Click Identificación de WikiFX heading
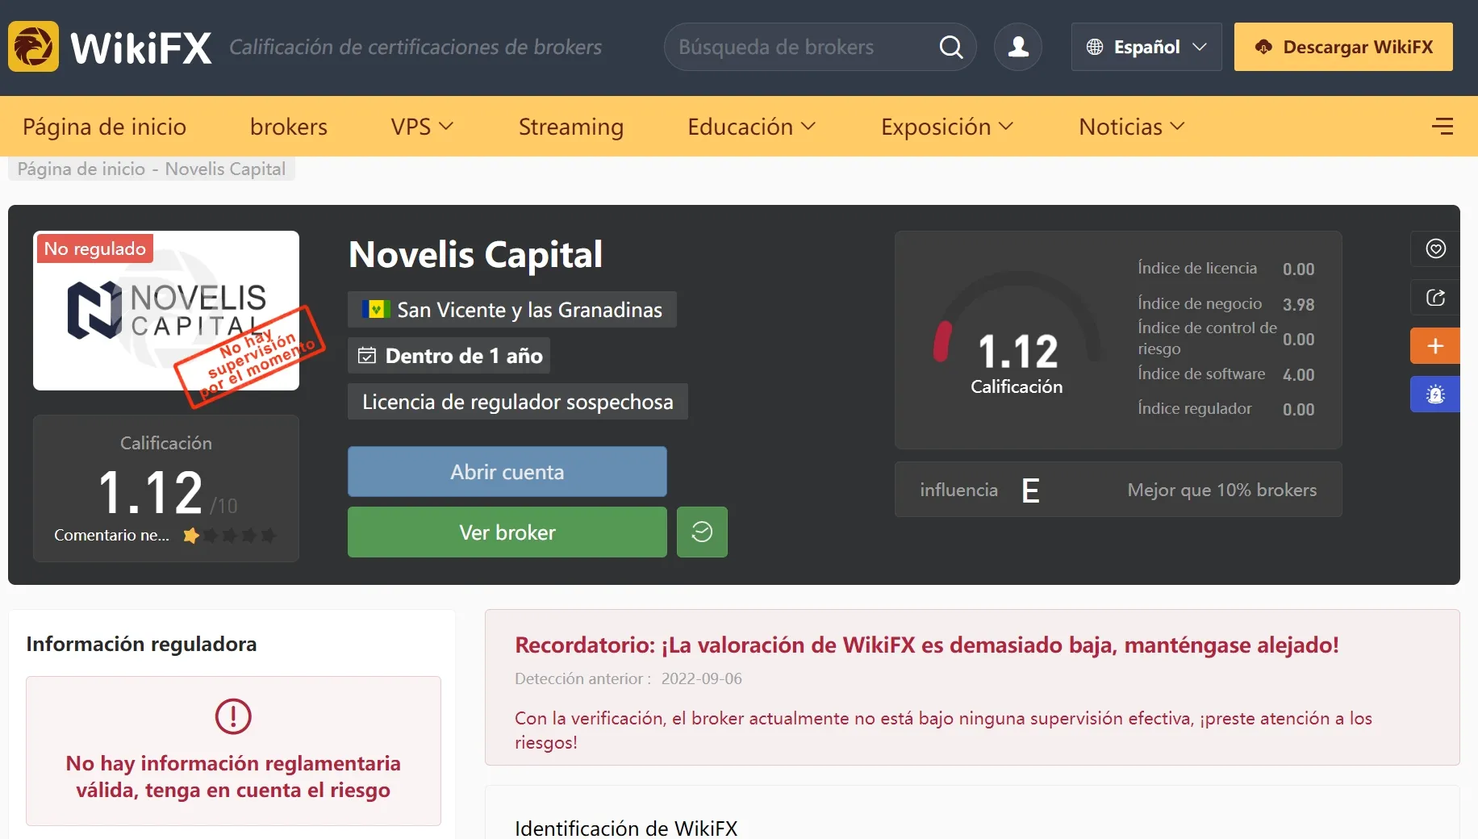1478x839 pixels. click(626, 828)
